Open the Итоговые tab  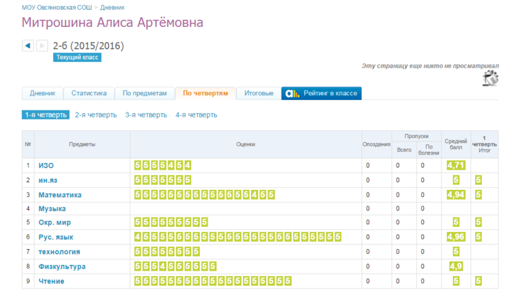click(259, 93)
